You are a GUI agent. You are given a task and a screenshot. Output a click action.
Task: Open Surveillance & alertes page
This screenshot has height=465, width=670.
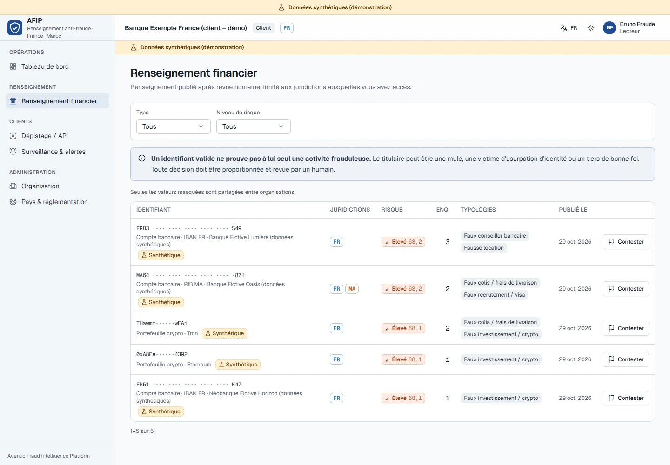tap(58, 152)
